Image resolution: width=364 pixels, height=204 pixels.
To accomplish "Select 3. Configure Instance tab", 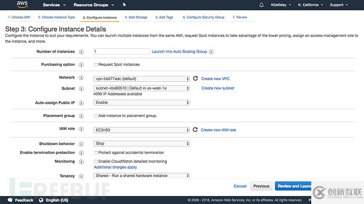I will (100, 17).
